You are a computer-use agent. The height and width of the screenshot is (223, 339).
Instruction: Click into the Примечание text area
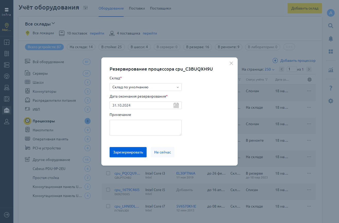[146, 128]
